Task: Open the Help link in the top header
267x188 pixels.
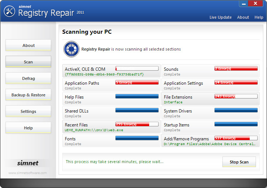Action: 259,17
